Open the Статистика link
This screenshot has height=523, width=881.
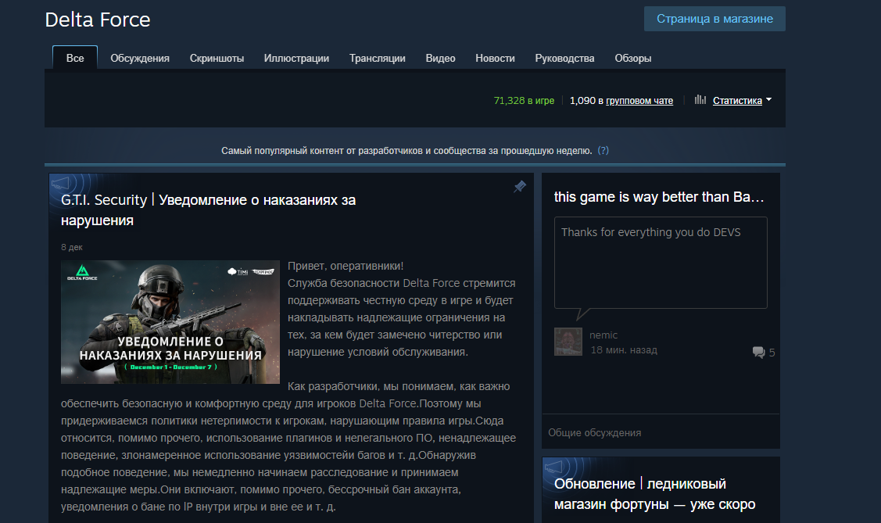(737, 101)
